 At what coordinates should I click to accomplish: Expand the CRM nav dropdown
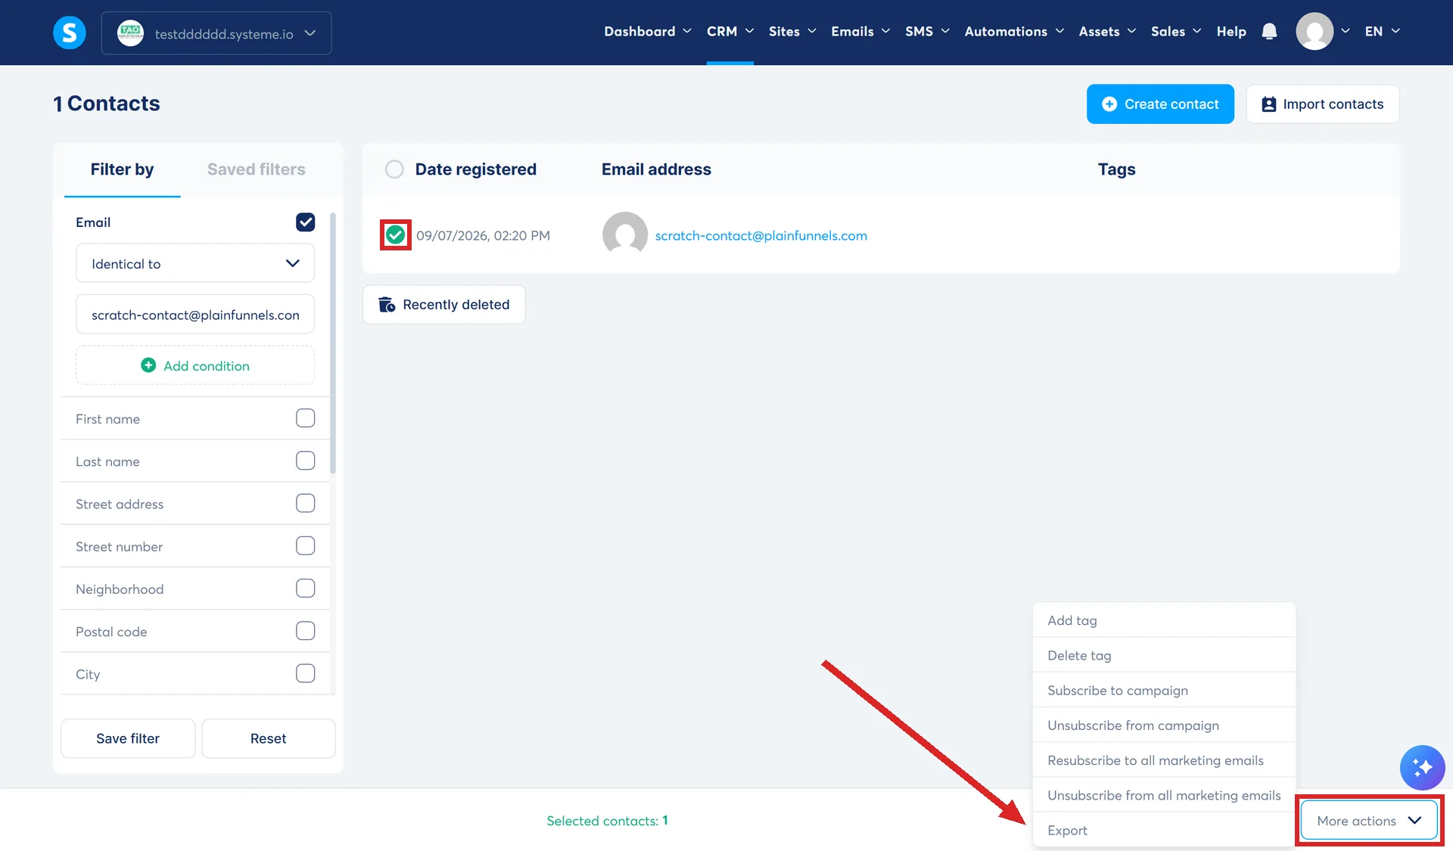(730, 31)
